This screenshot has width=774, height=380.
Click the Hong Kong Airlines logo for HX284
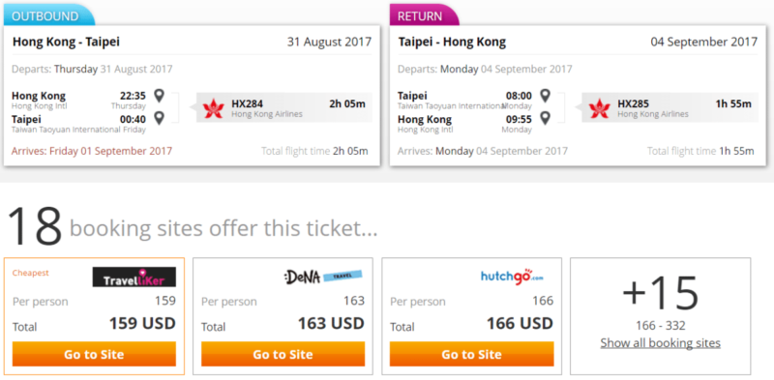click(214, 108)
